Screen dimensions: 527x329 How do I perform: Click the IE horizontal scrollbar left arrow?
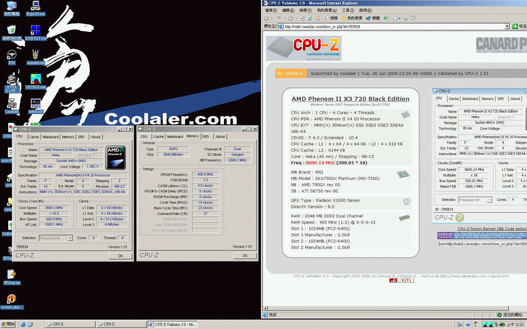[x=265, y=308]
